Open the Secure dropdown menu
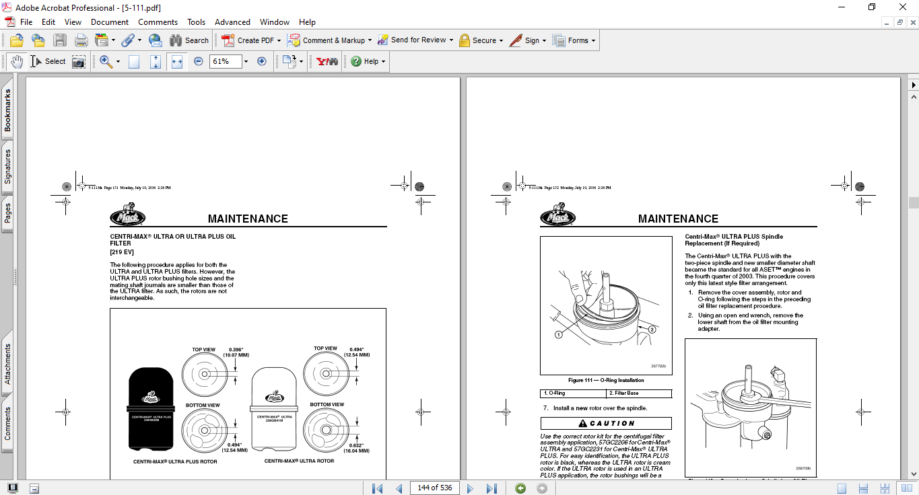919x495 pixels. click(x=502, y=40)
